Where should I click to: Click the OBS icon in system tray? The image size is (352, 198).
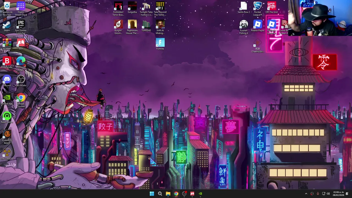click(312, 194)
